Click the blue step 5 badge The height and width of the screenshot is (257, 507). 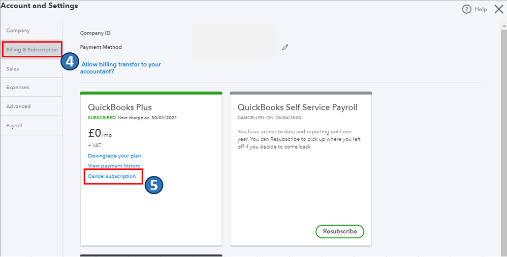(x=154, y=185)
